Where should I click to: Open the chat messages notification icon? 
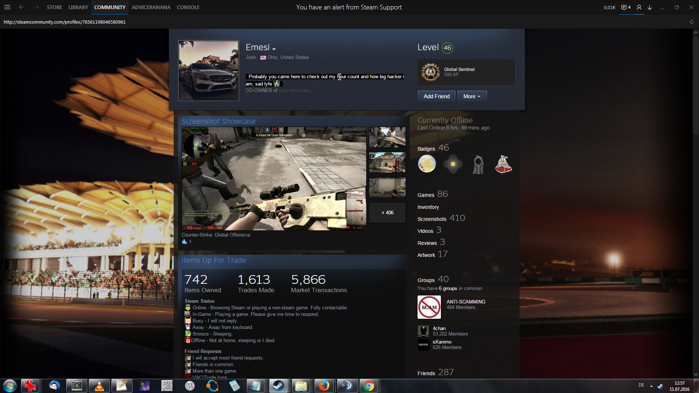pyautogui.click(x=625, y=7)
